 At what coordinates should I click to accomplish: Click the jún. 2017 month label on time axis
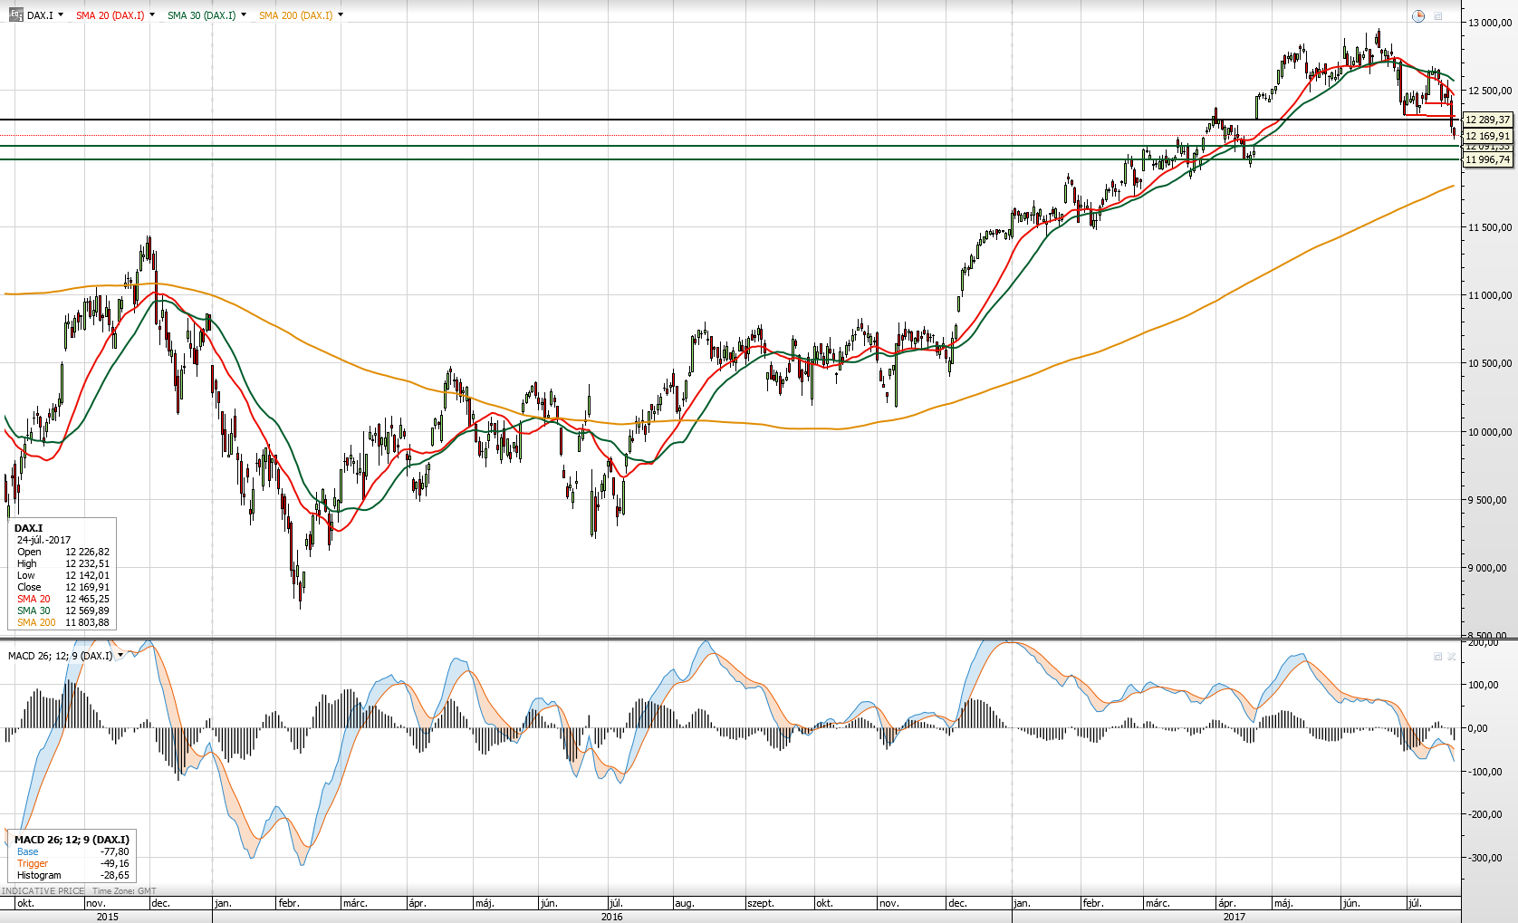click(1351, 903)
